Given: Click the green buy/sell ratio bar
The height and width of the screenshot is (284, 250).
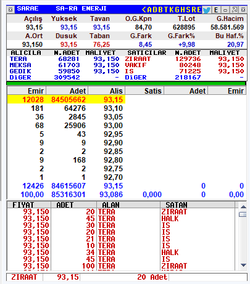Looking at the screenshot, I should (126, 83).
